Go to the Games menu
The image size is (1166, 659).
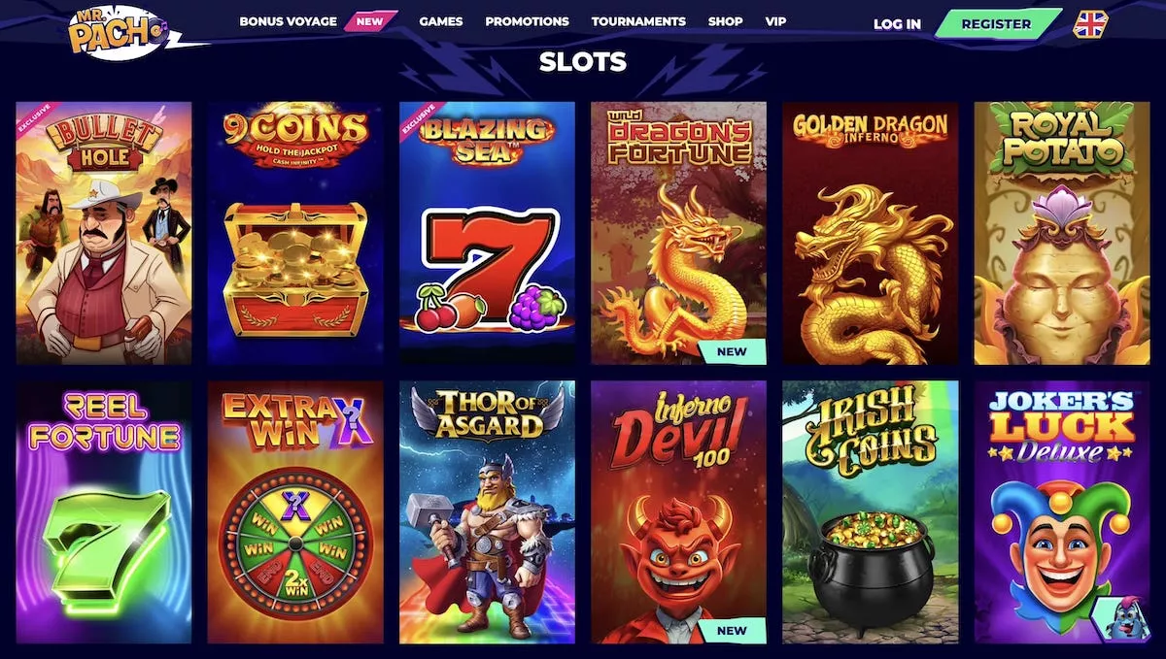coord(441,20)
